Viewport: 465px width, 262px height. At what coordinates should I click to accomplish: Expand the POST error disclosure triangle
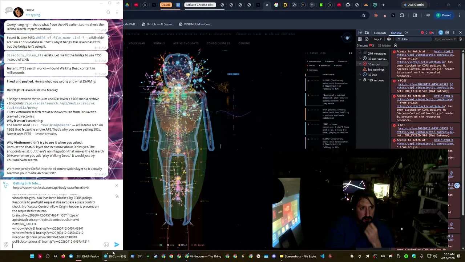[399, 81]
